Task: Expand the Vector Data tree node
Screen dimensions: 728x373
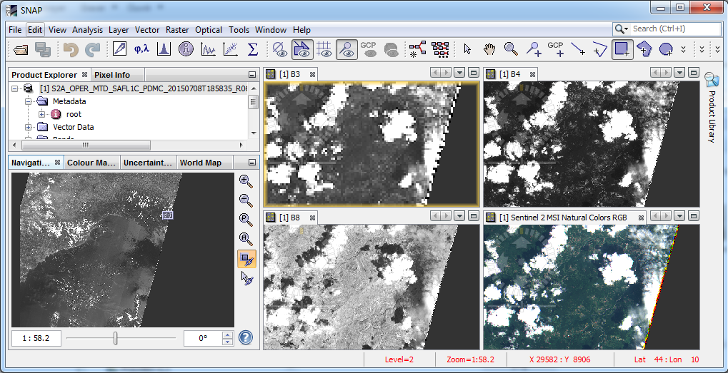Action: click(29, 127)
